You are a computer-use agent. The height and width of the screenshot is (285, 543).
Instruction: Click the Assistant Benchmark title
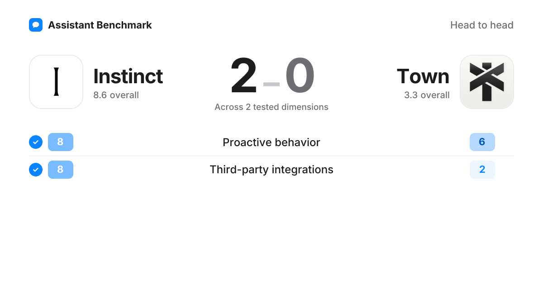[100, 25]
